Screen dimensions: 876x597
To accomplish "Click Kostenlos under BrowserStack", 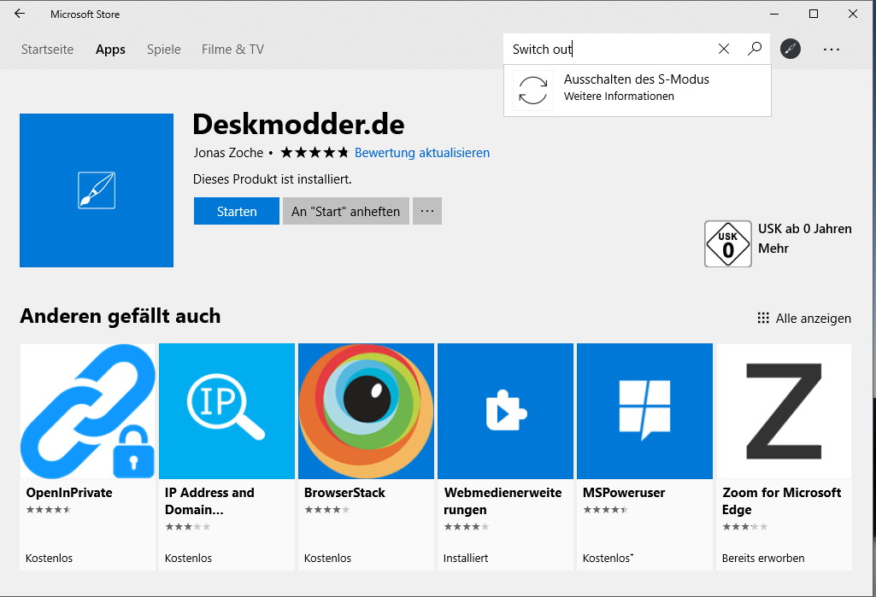I will [x=328, y=558].
